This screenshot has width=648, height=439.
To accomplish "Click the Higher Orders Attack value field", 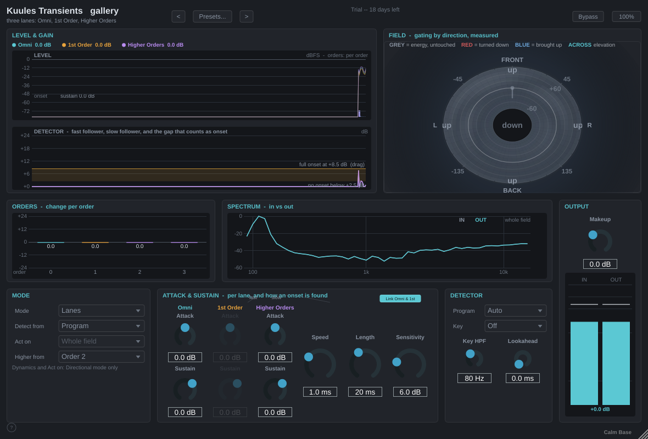I will (275, 357).
